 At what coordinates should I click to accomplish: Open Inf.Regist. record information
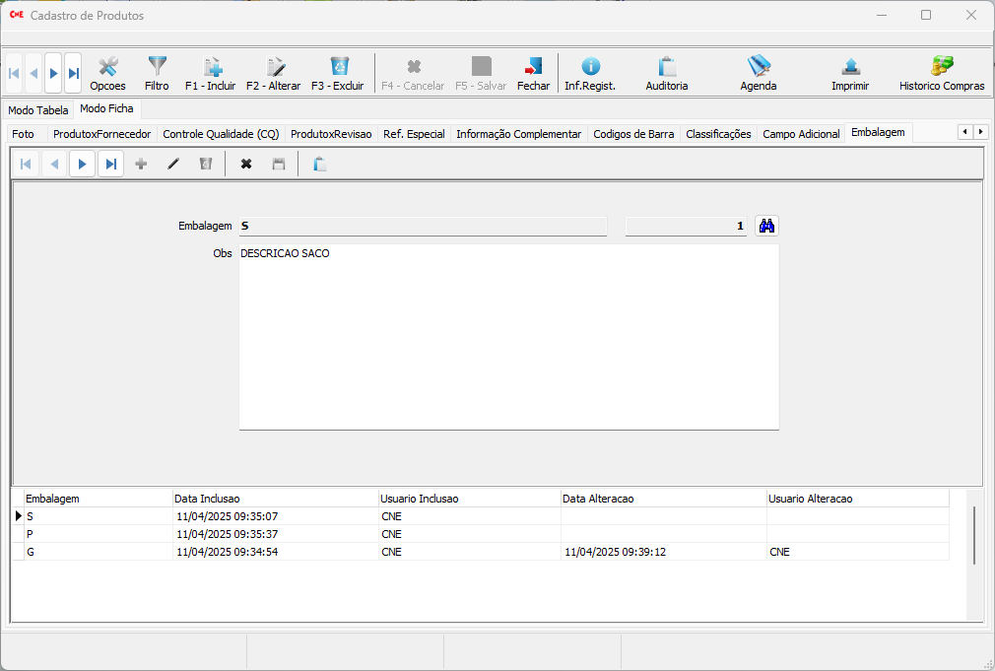pos(589,74)
